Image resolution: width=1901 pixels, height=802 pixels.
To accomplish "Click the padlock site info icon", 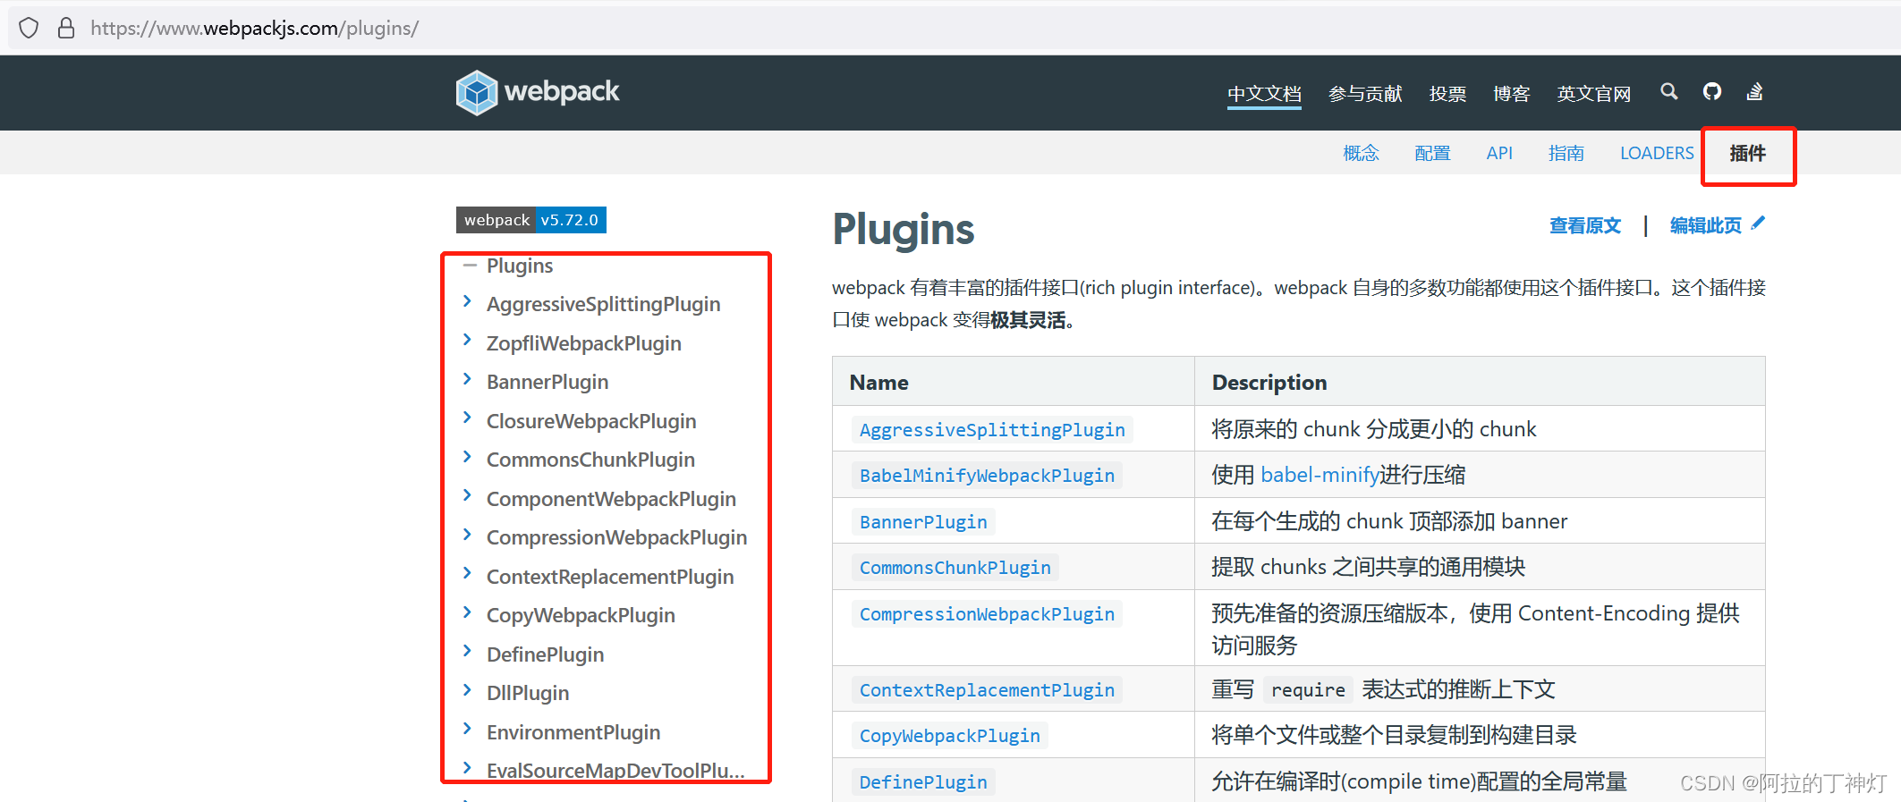I will click(x=66, y=28).
